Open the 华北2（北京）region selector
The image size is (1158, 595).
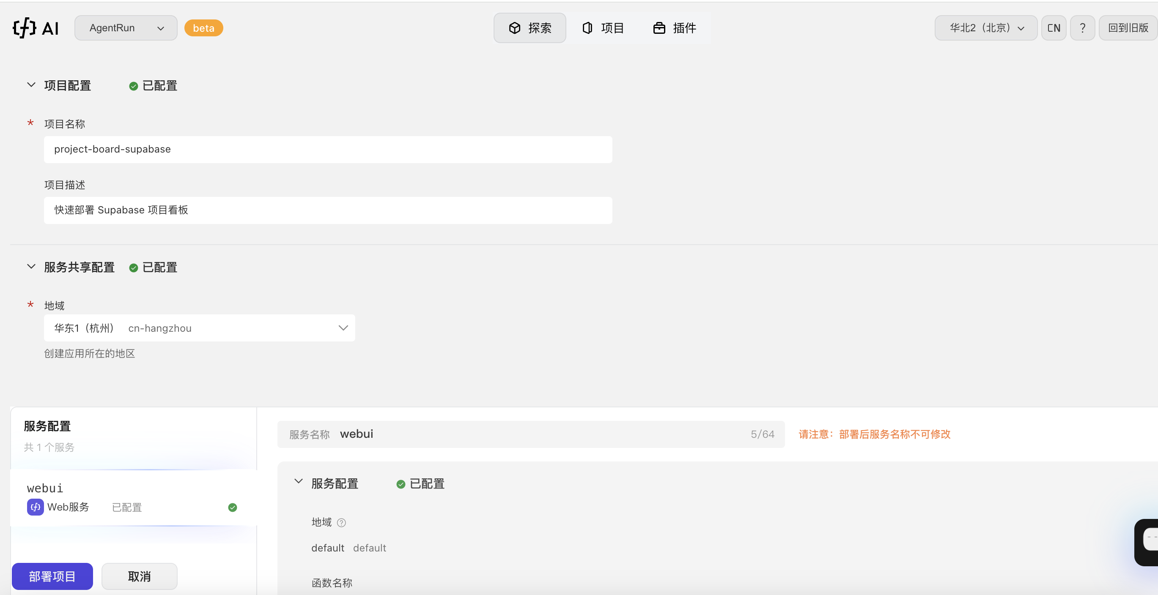tap(985, 28)
